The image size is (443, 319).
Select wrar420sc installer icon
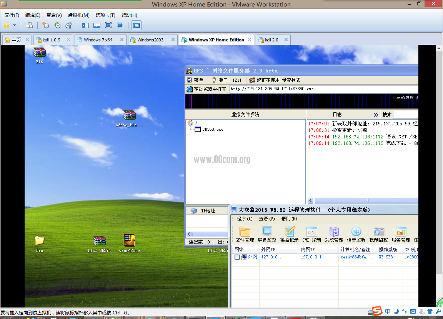(x=129, y=243)
